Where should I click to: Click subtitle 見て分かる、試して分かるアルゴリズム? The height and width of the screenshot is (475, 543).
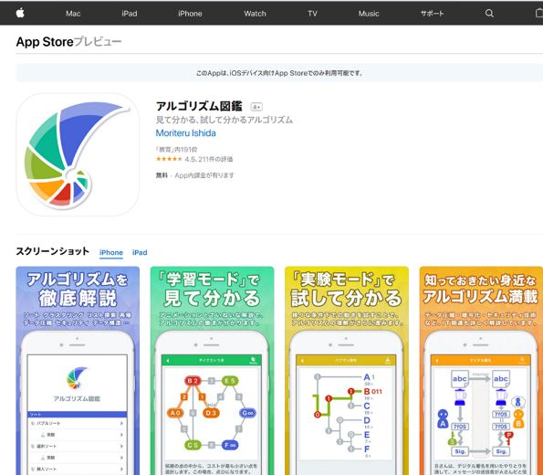225,120
